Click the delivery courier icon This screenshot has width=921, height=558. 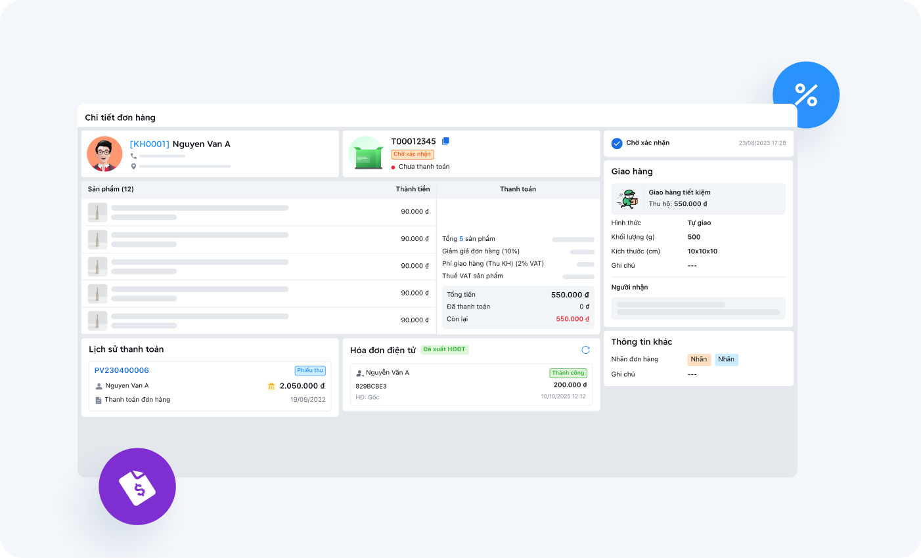pyautogui.click(x=629, y=198)
